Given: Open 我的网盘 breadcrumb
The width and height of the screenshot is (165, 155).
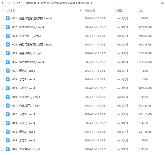Looking at the screenshot, I should pos(31,3).
